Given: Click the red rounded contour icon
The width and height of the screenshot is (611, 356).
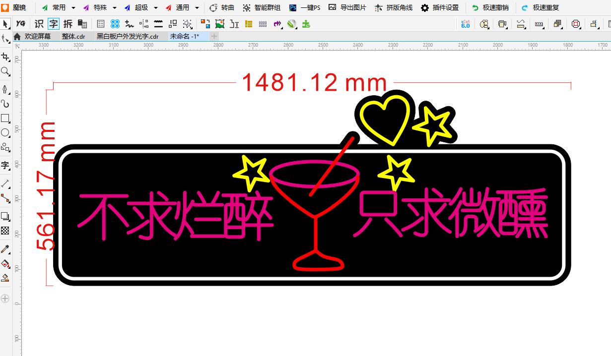Looking at the screenshot, I should pyautogui.click(x=576, y=23).
